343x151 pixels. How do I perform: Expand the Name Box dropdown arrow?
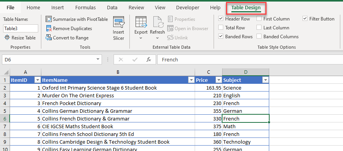(x=98, y=59)
